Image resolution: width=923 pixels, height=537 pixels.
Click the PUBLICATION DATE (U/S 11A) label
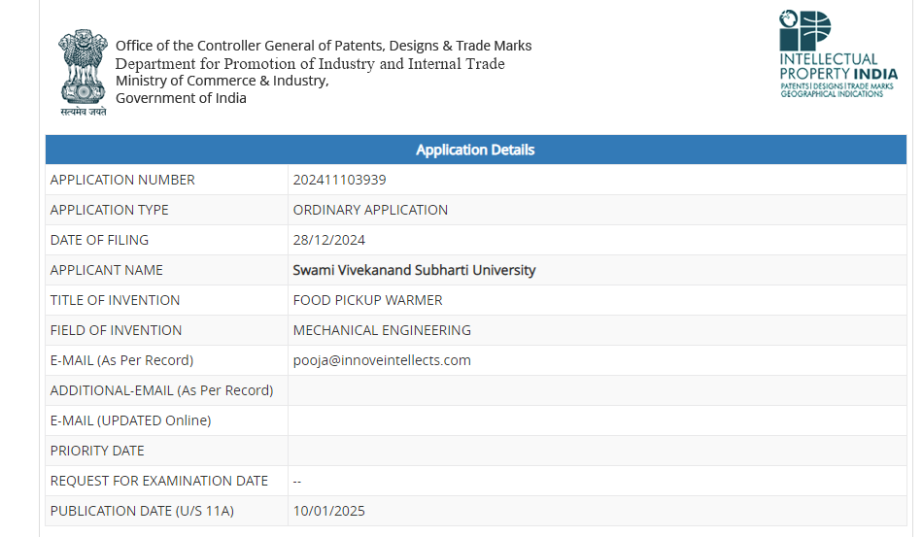click(x=142, y=511)
